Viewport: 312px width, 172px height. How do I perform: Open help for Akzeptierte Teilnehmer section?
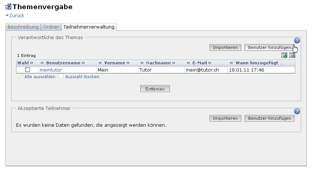pyautogui.click(x=297, y=111)
